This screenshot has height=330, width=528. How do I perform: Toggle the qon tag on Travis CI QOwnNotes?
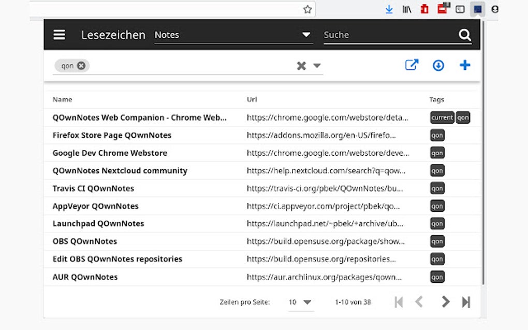437,188
